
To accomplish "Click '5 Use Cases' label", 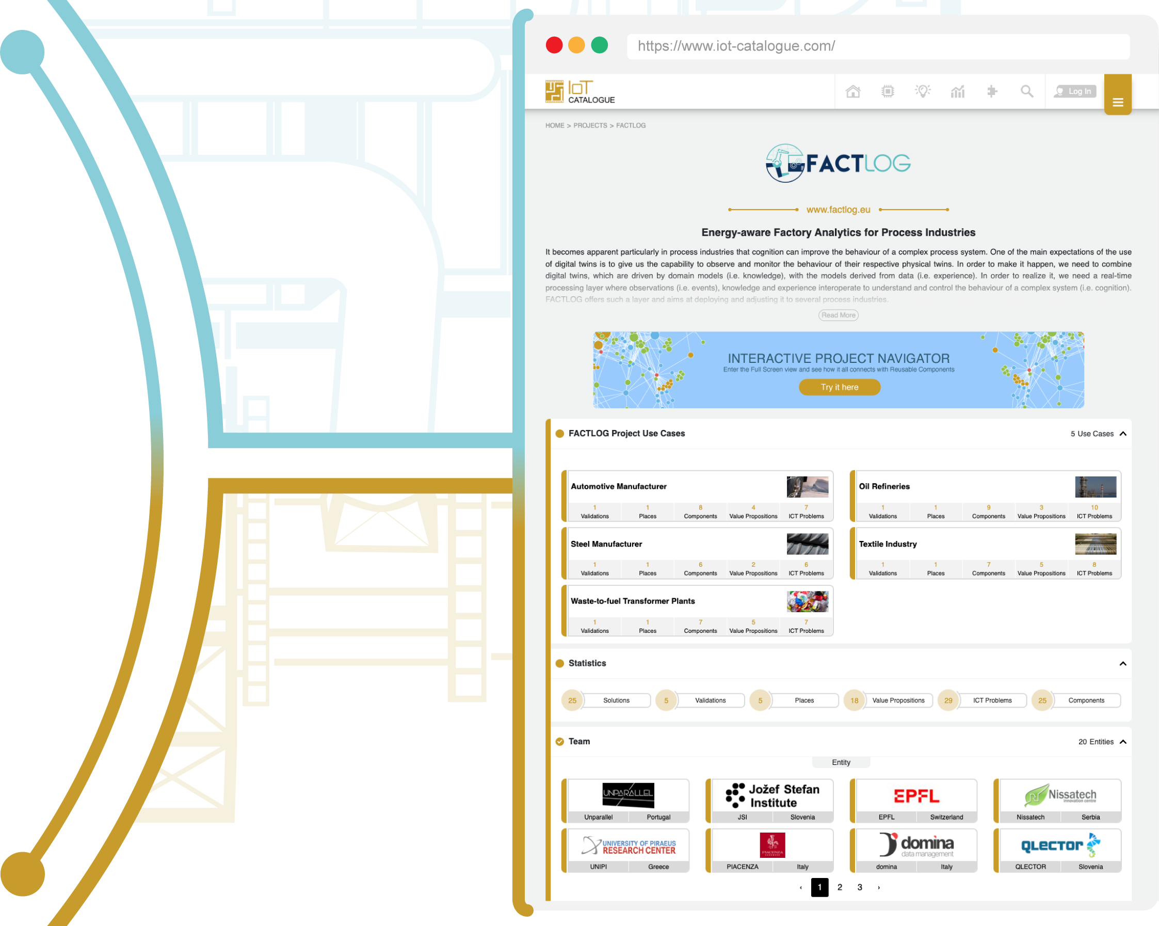I will pyautogui.click(x=1091, y=434).
